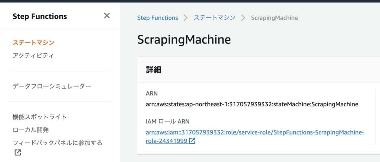Open アクティビティ in the sidebar

tap(33, 56)
